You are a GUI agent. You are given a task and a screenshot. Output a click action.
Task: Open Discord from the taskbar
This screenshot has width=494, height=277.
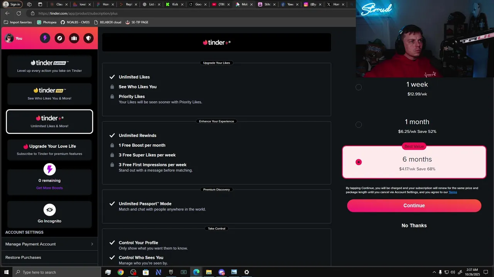point(222,272)
